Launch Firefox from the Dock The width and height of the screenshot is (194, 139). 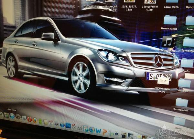click(x=35, y=120)
